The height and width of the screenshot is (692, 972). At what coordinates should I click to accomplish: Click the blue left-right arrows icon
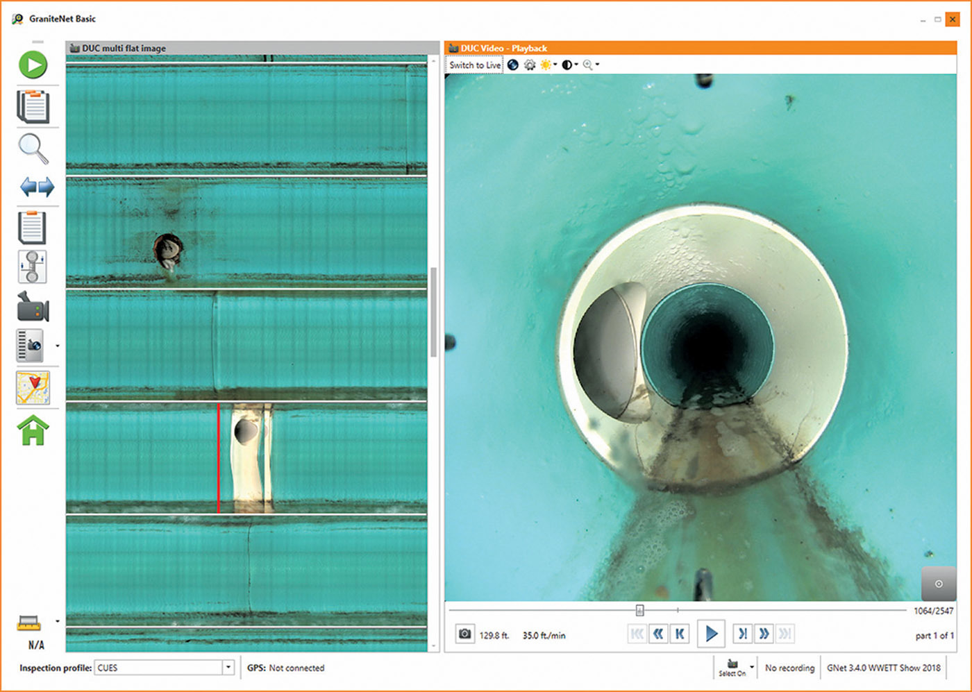click(37, 187)
